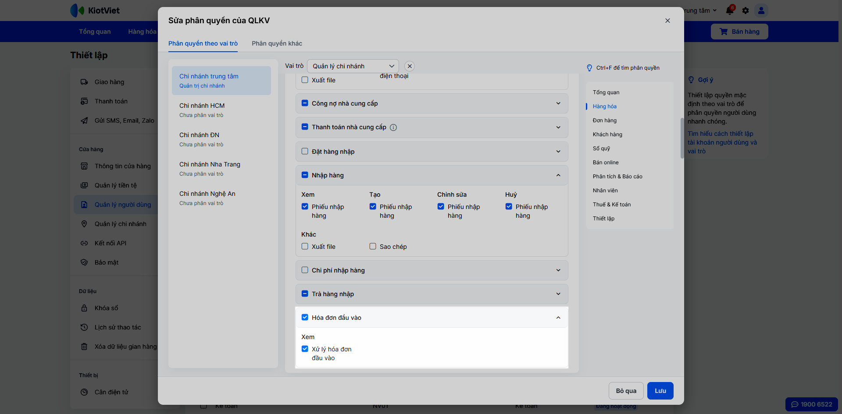Enable the Sao chép checkbox
The height and width of the screenshot is (414, 842).
click(x=373, y=246)
